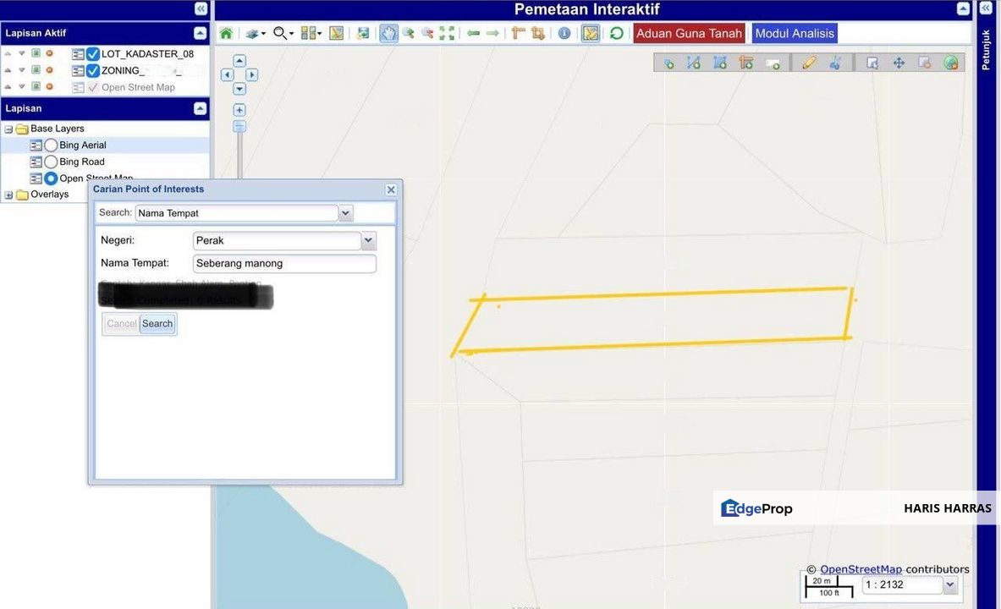Screen dimensions: 1001x609
Task: Select the add line drawing tool
Action: [x=694, y=63]
